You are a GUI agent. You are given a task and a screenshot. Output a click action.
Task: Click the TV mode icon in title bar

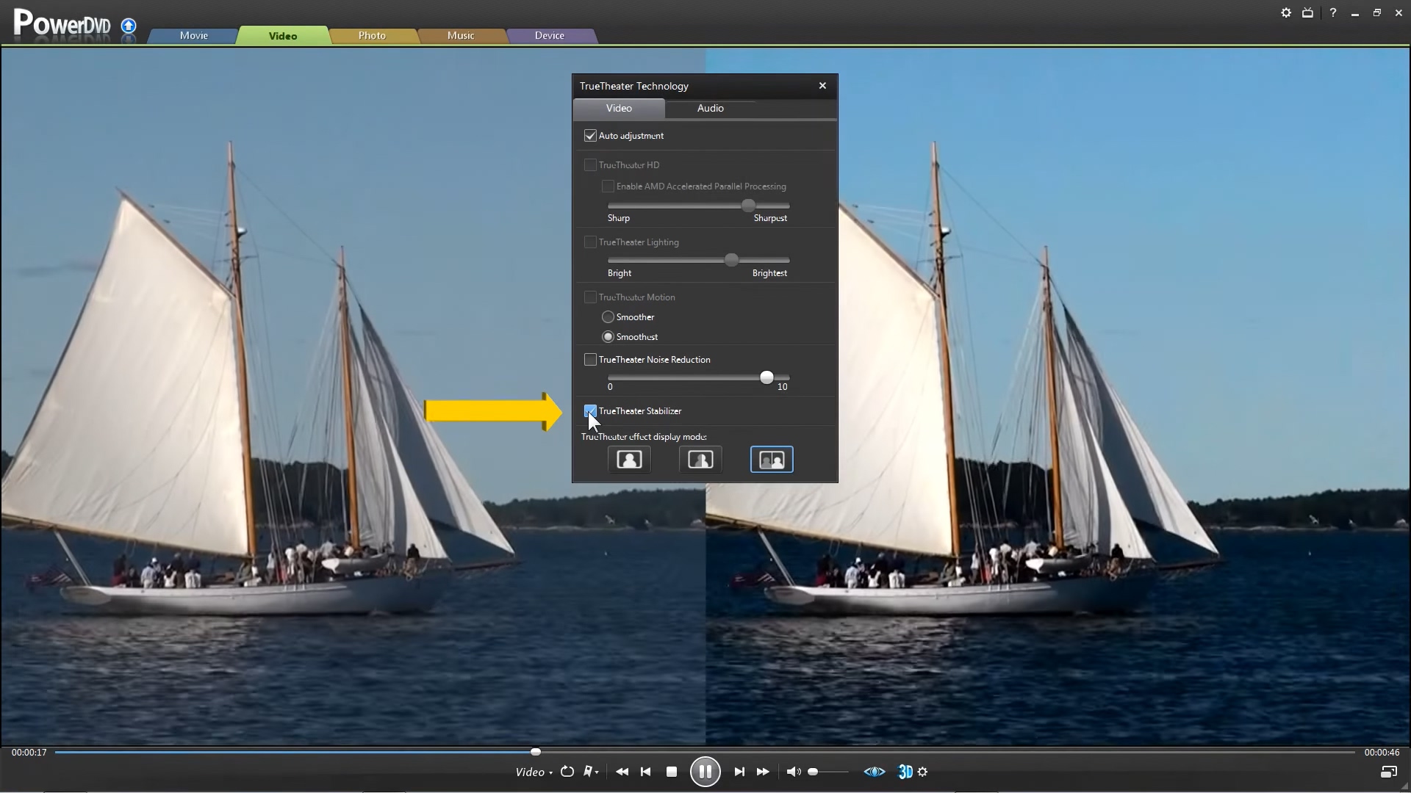pyautogui.click(x=1307, y=12)
